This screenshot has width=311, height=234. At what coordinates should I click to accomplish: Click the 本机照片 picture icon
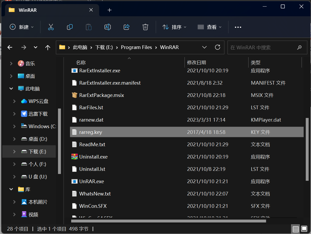24,202
